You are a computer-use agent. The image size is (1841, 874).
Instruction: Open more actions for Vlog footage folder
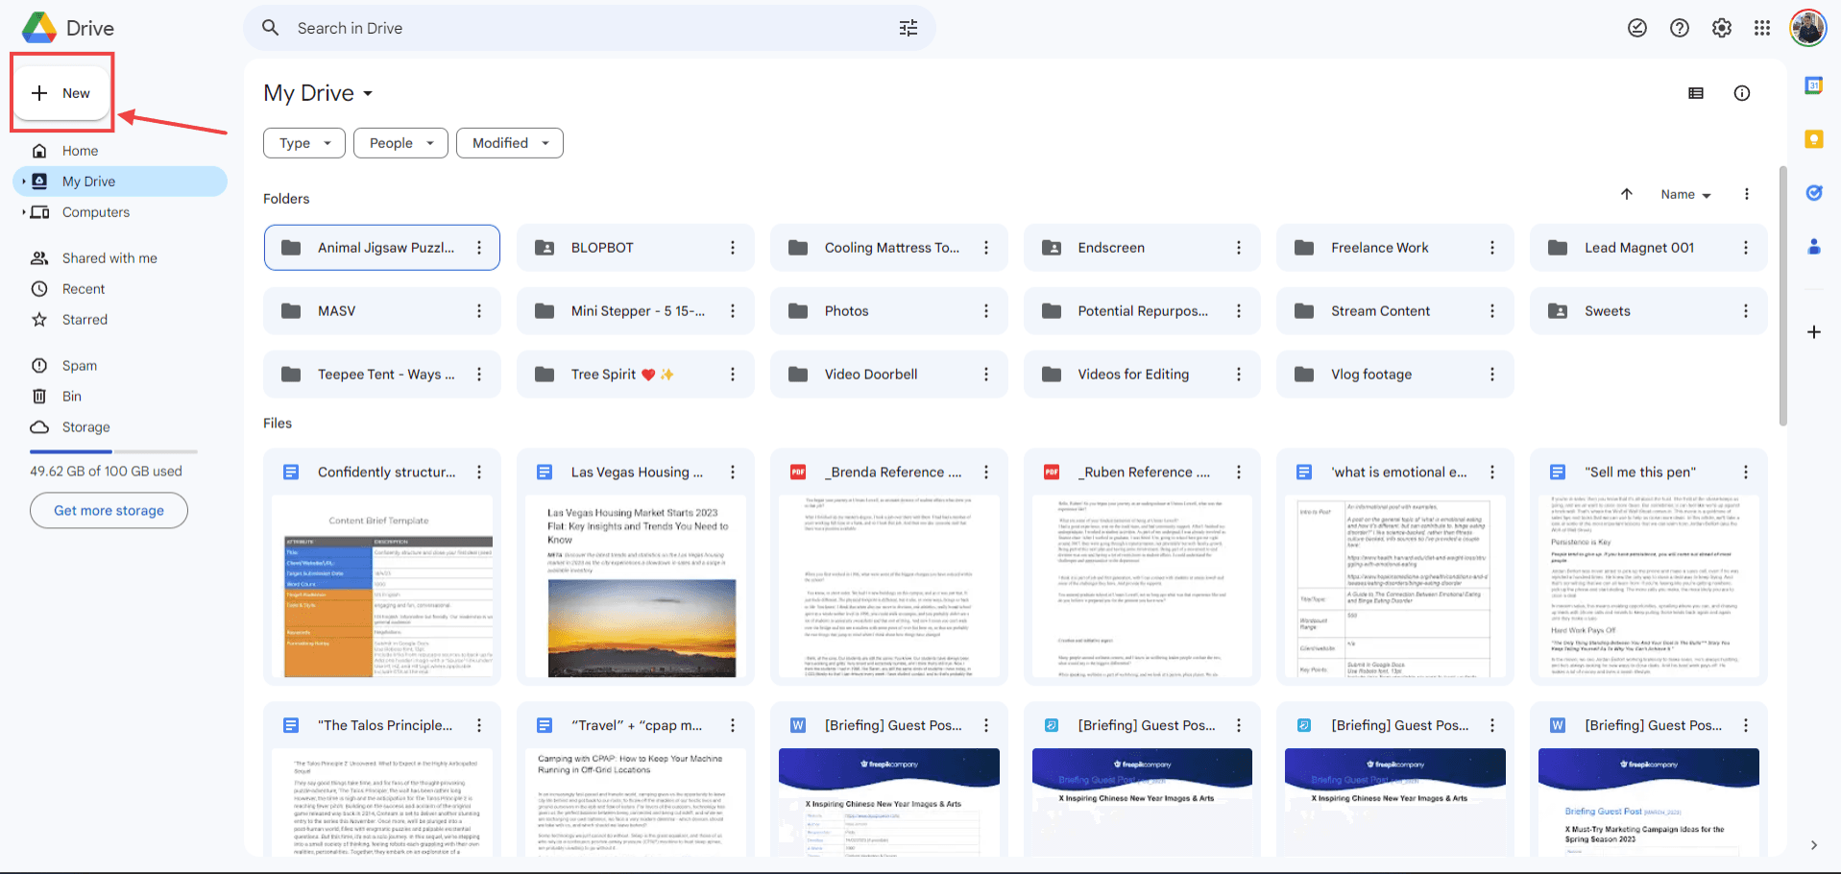pyautogui.click(x=1492, y=375)
